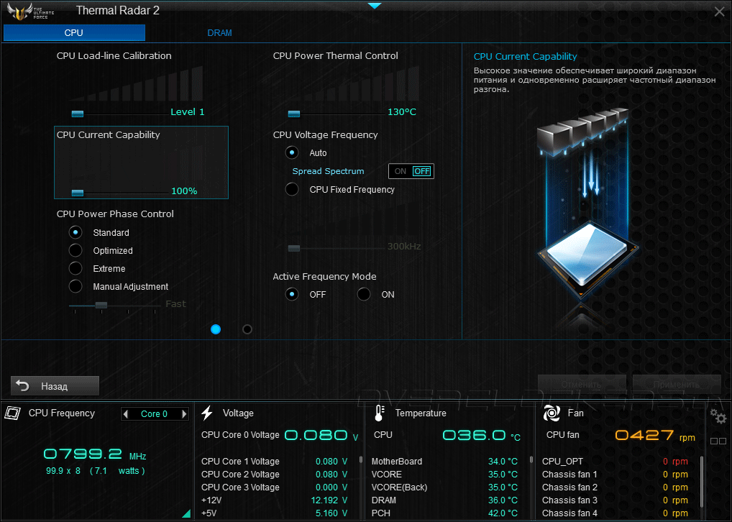Select Auto for CPU Voltage Frequency
The height and width of the screenshot is (522, 732).
pyautogui.click(x=292, y=152)
